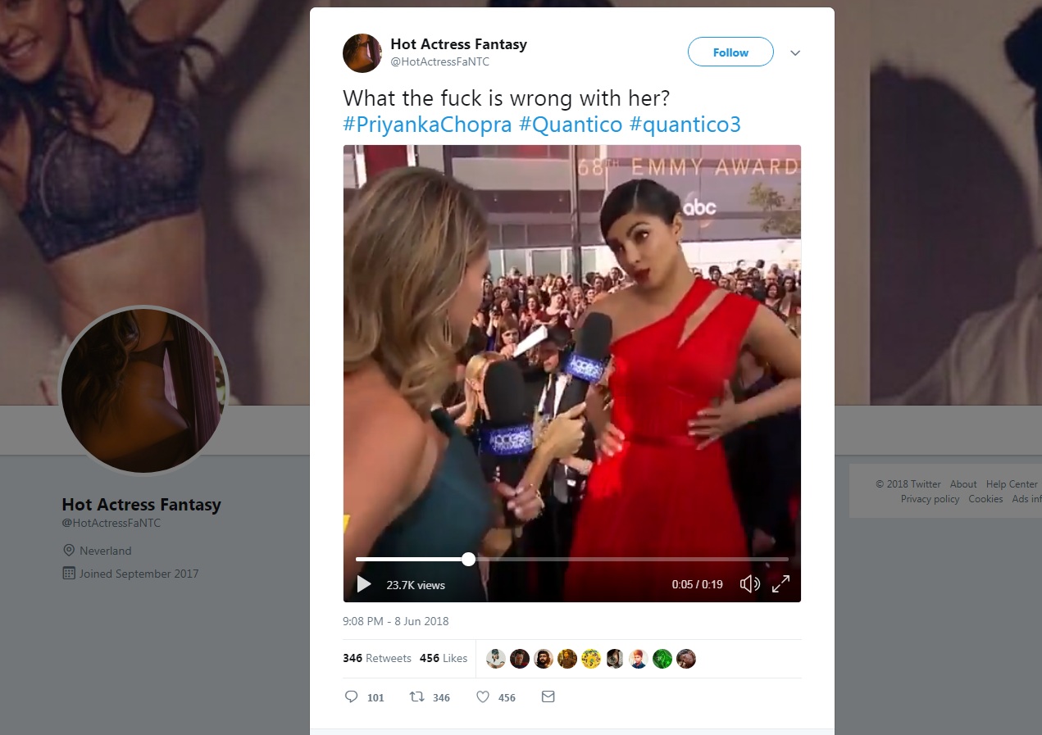Mute the video with the speaker icon
The width and height of the screenshot is (1042, 735).
point(749,584)
